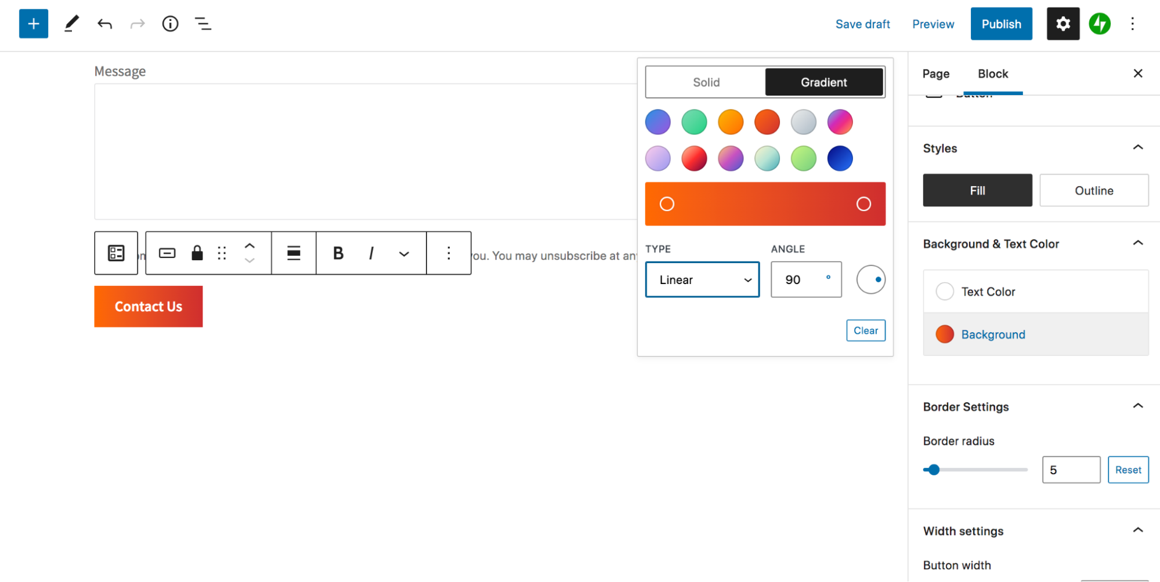Pick the purple-pink gradient swatch

[x=840, y=122]
